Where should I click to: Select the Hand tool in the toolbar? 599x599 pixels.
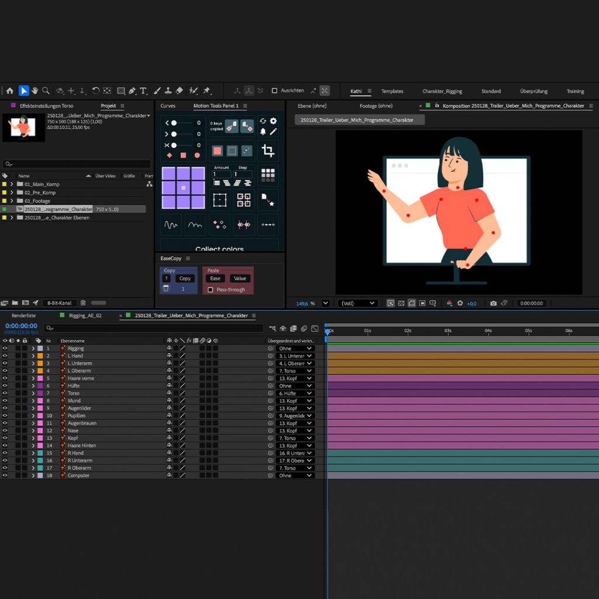(x=35, y=91)
